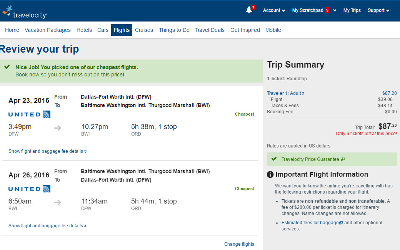400x250 pixels.
Task: Open the Support dropdown menu
Action: coord(378,10)
